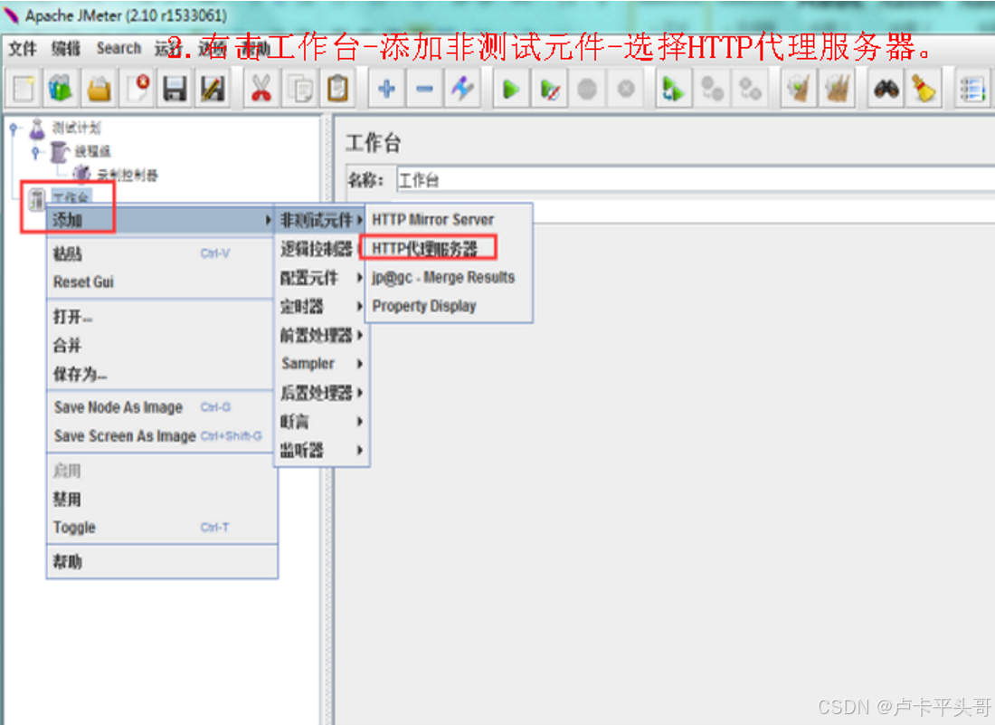Click the Cut scissors icon
Screen dimensions: 995x725
coord(261,89)
